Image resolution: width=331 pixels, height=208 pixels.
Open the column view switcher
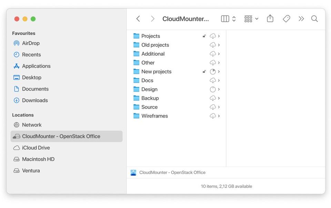(228, 19)
